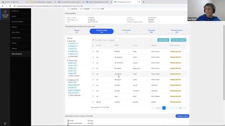Select the Possibly Sensitive tab
Image resolution: width=225 pixels, height=126 pixels.
[102, 31]
